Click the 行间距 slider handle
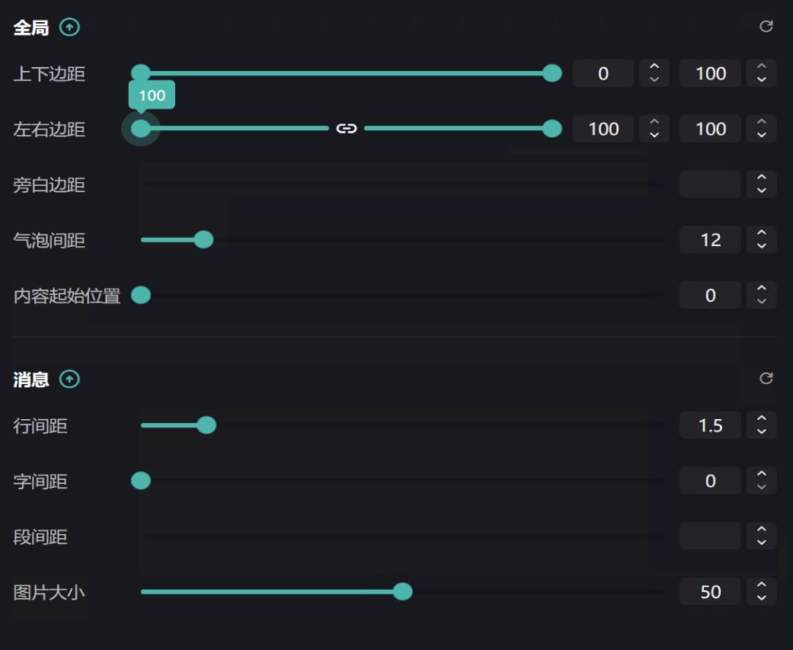The image size is (793, 650). [206, 425]
